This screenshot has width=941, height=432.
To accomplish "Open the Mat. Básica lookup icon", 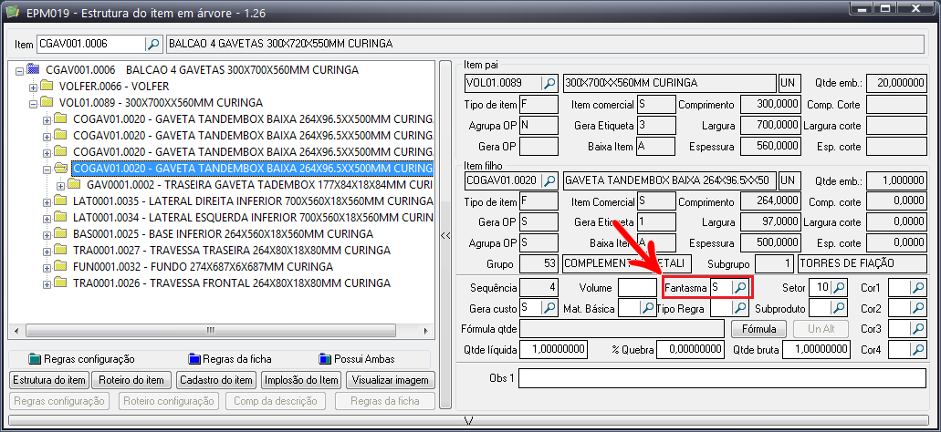I will tap(648, 309).
